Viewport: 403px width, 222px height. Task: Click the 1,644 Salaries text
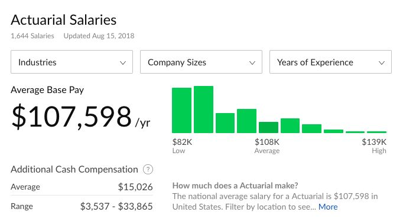[x=32, y=36]
